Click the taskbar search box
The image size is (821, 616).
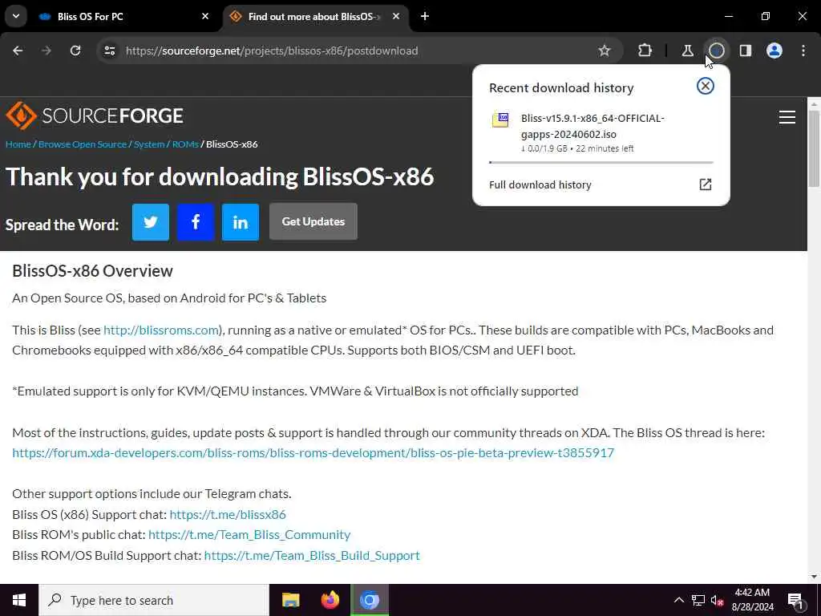coord(154,600)
